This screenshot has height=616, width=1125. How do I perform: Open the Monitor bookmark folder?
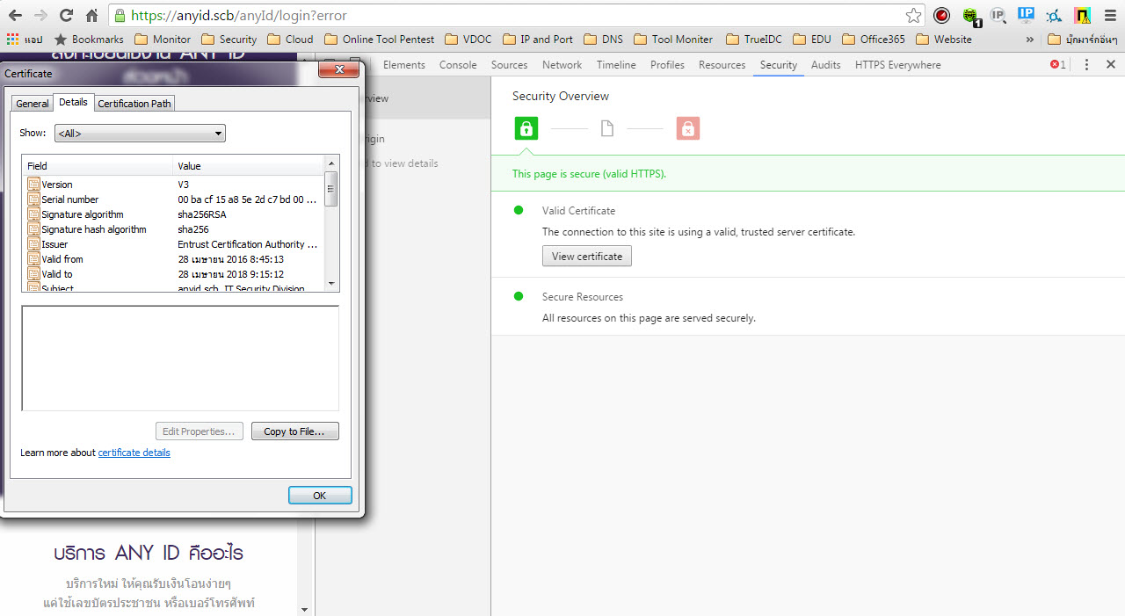163,39
